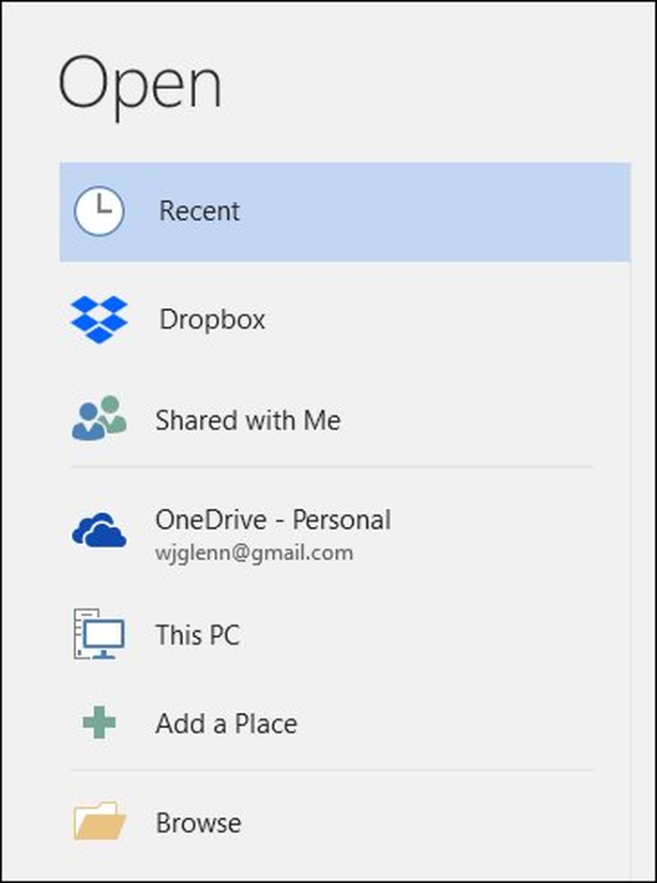The height and width of the screenshot is (883, 657).
Task: Choose the Shared with Me label
Action: [x=248, y=420]
